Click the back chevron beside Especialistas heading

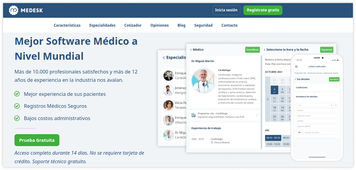pos(163,58)
